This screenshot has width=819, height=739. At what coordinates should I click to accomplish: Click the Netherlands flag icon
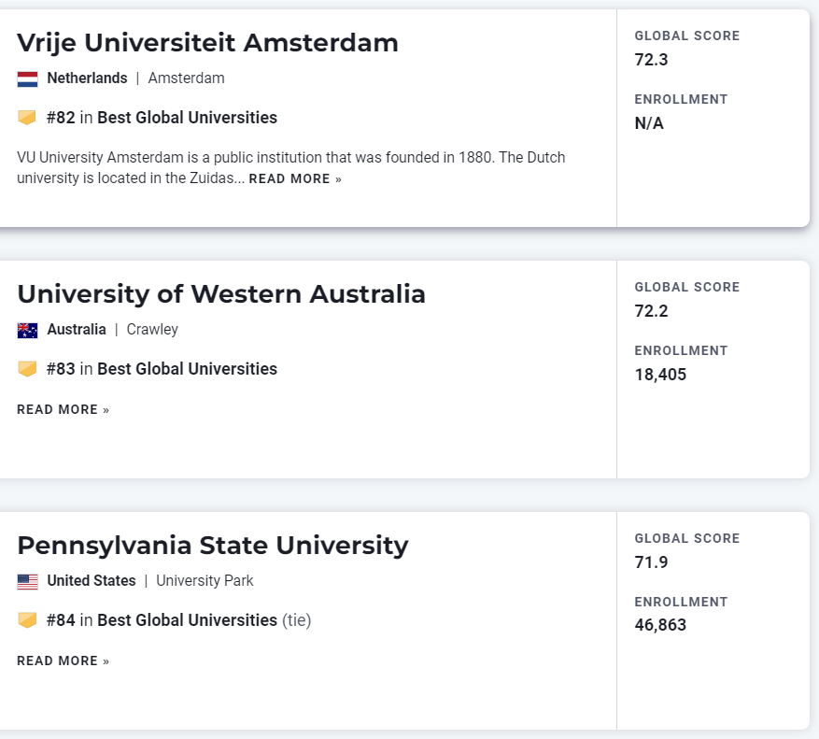click(x=27, y=78)
